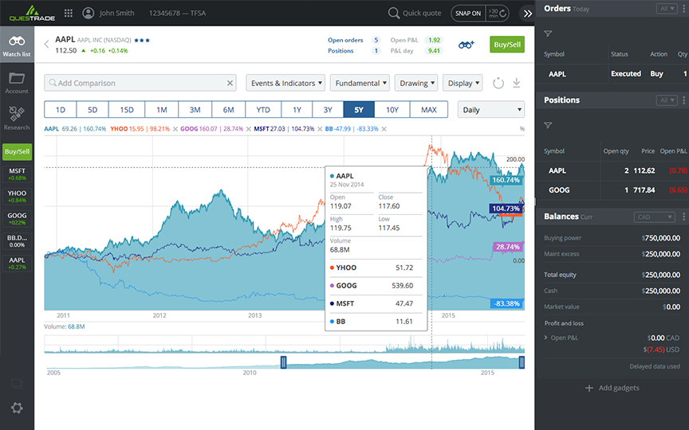
Task: Open the Open orders link
Action: (x=345, y=40)
